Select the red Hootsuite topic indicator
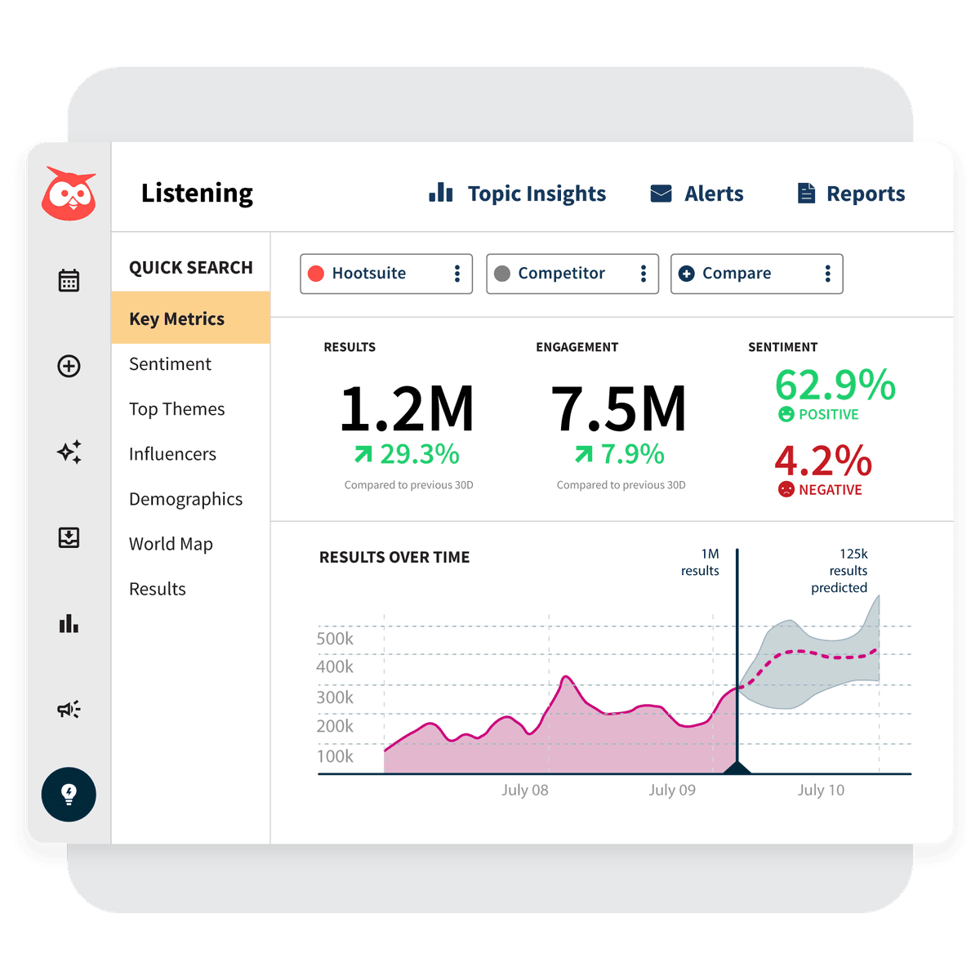The image size is (980, 980). coord(317,274)
